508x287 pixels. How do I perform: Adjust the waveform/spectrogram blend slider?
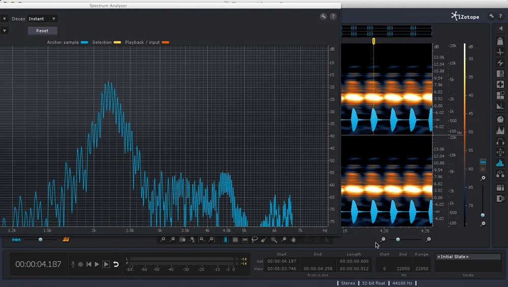coord(41,239)
